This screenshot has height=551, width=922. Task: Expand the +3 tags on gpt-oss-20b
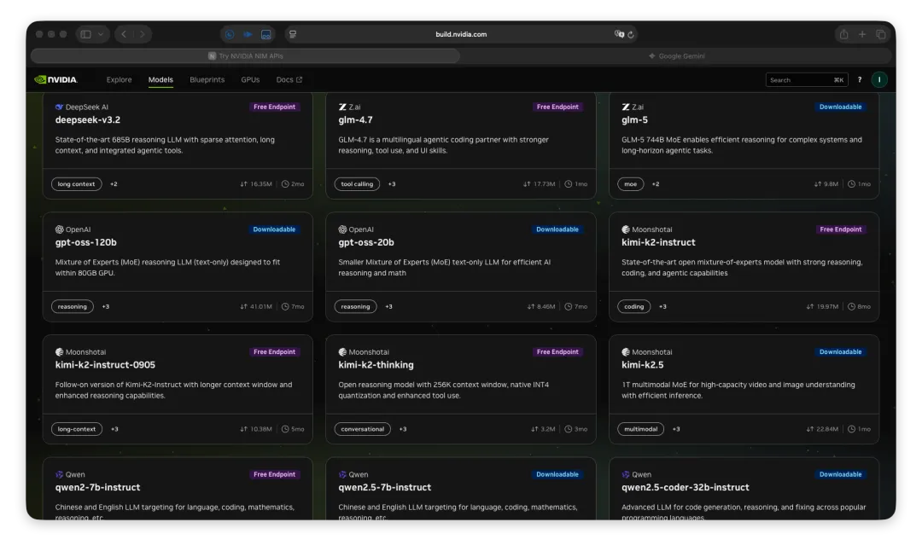pyautogui.click(x=388, y=307)
